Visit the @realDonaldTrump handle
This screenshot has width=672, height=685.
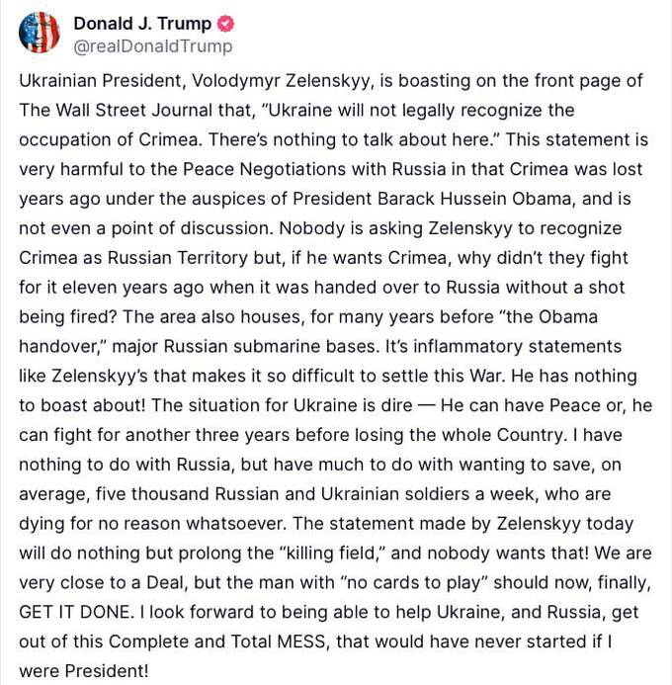pyautogui.click(x=153, y=46)
